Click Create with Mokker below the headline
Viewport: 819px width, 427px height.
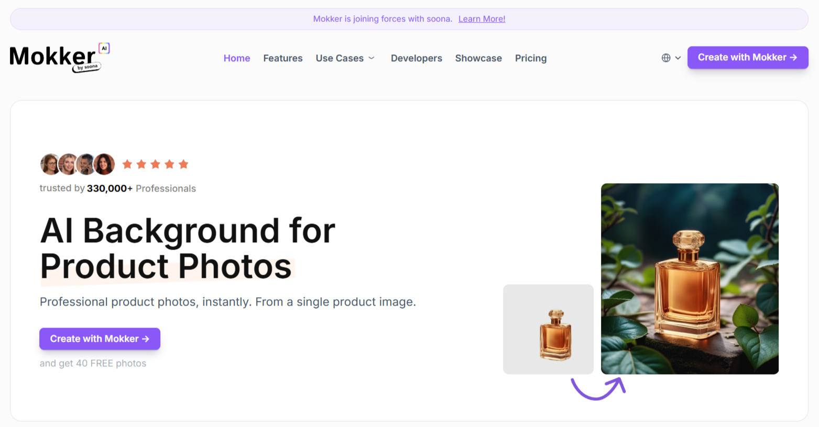click(100, 339)
